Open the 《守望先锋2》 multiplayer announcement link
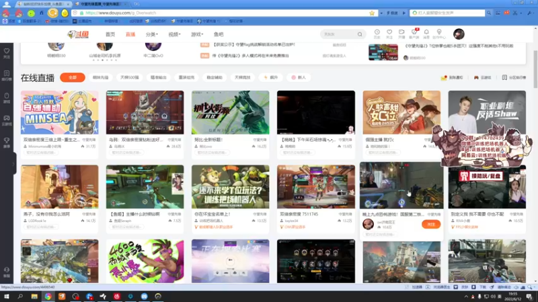The height and width of the screenshot is (302, 538). click(x=250, y=56)
